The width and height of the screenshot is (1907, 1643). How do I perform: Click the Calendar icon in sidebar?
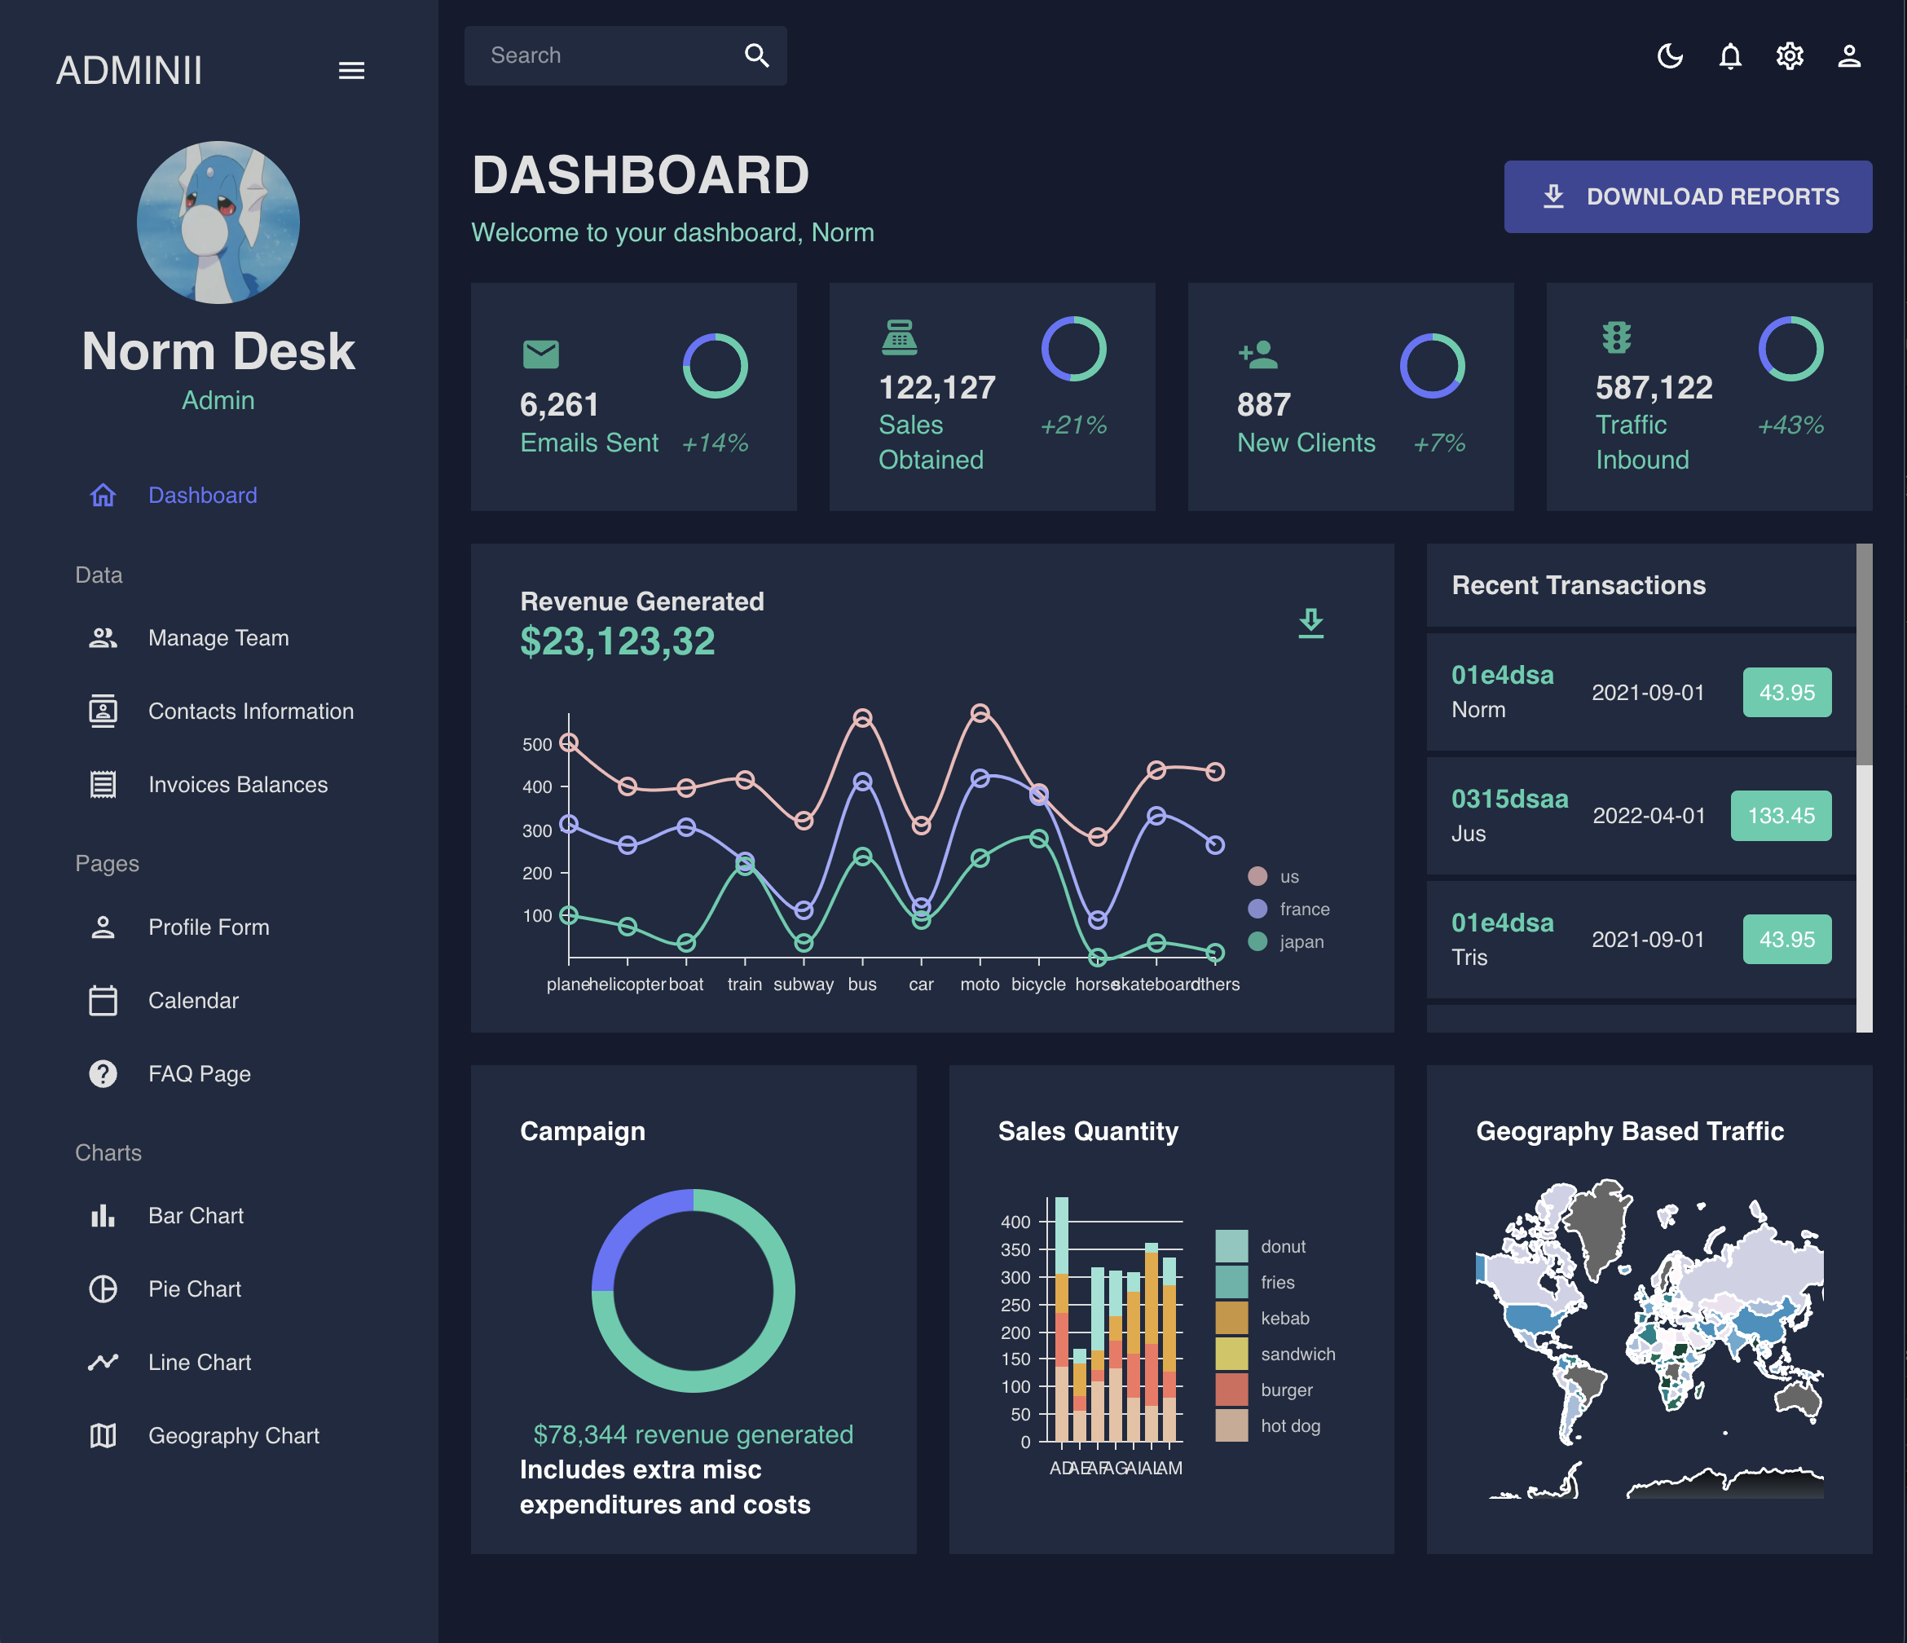tap(103, 1001)
